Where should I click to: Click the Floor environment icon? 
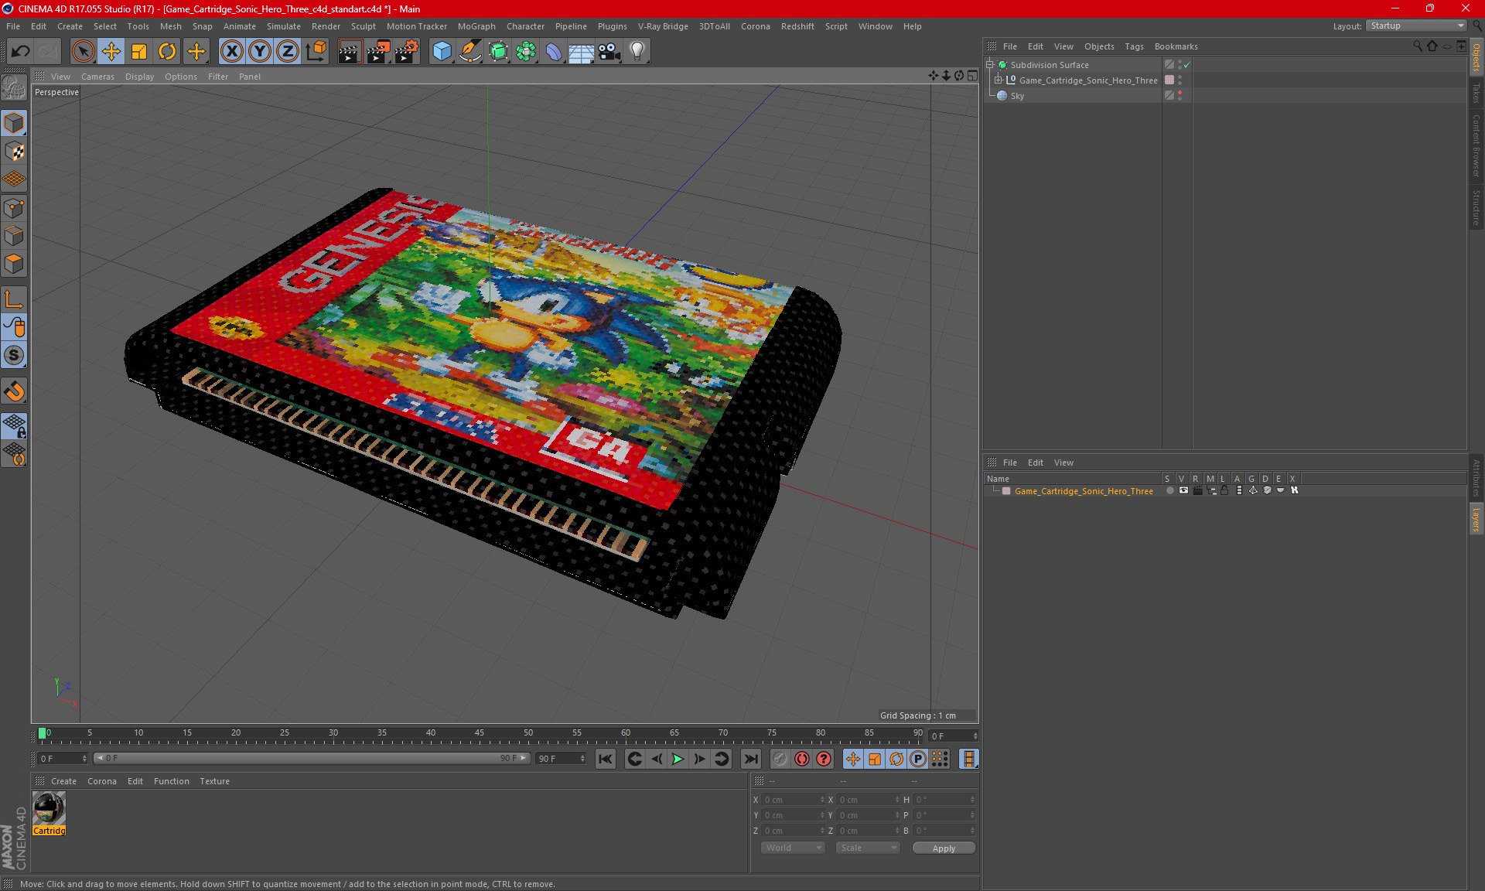[x=582, y=52]
